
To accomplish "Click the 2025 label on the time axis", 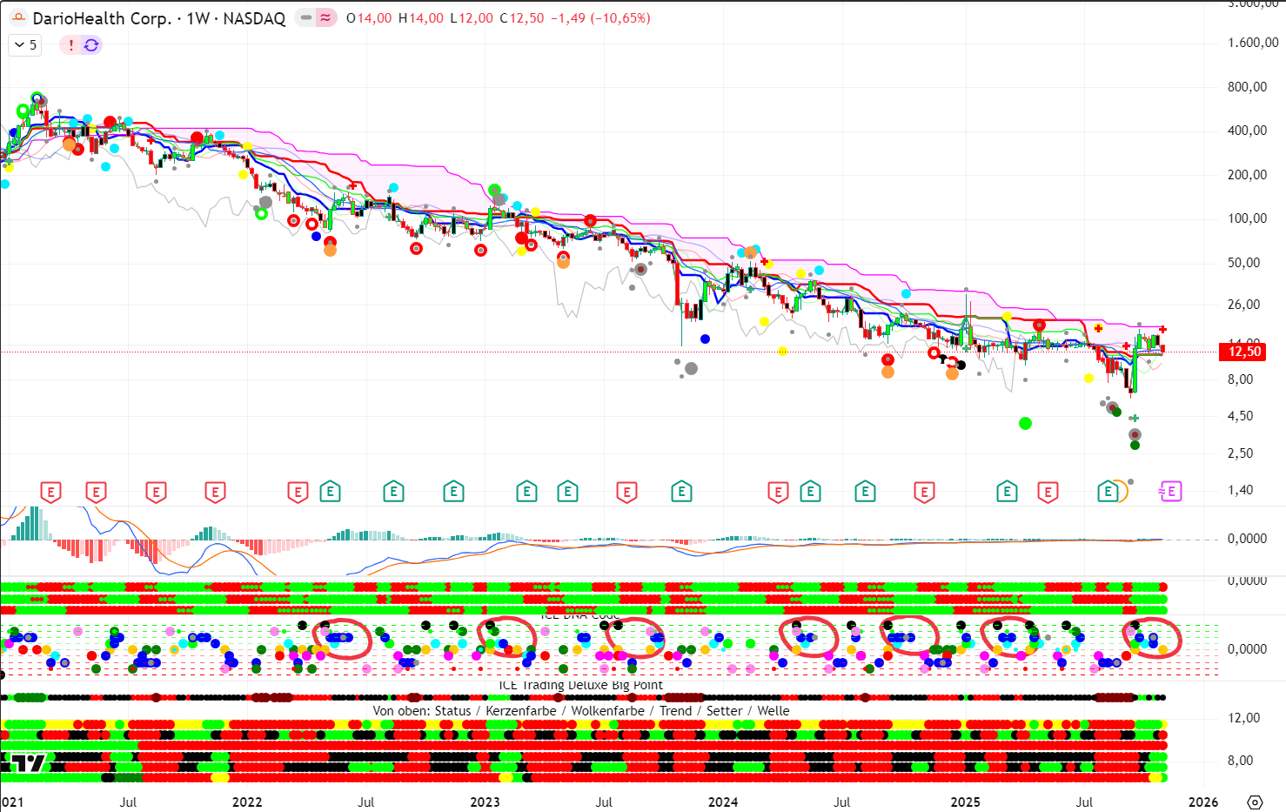I will point(965,802).
